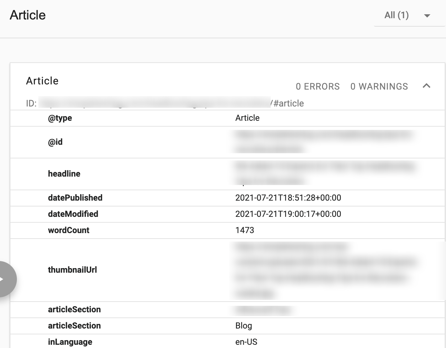The height and width of the screenshot is (348, 446).
Task: Select the thumbnailUrl property label
Action: [72, 270]
